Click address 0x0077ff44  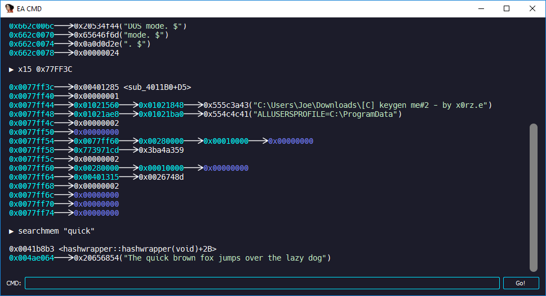click(32, 105)
